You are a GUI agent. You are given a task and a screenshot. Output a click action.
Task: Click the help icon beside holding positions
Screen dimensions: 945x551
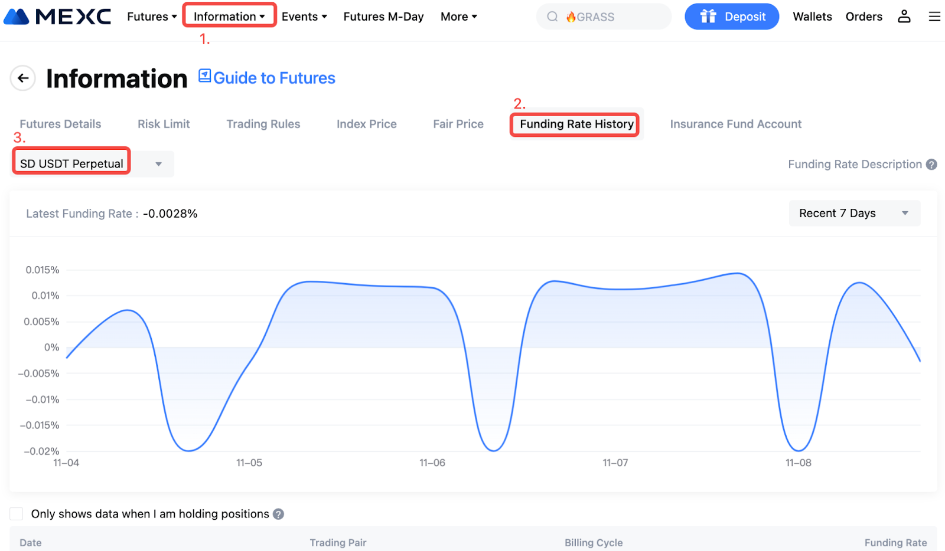[279, 514]
